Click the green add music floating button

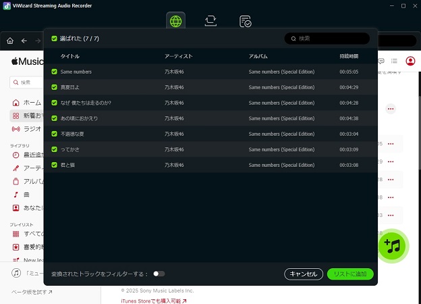click(393, 246)
